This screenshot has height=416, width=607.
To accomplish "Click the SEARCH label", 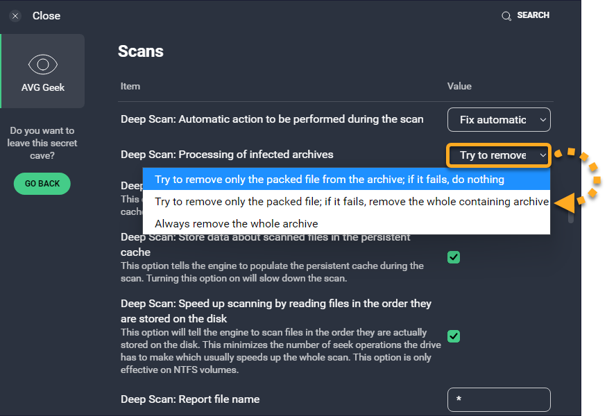I will click(533, 15).
